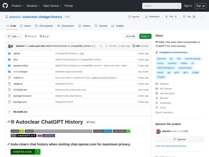Expand the commit message ellipsis button

click(101, 46)
